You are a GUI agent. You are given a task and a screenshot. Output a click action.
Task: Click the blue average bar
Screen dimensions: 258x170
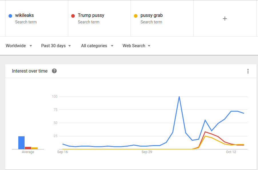point(21,143)
